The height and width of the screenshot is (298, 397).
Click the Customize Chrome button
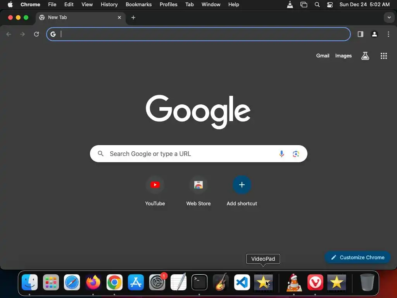point(357,258)
